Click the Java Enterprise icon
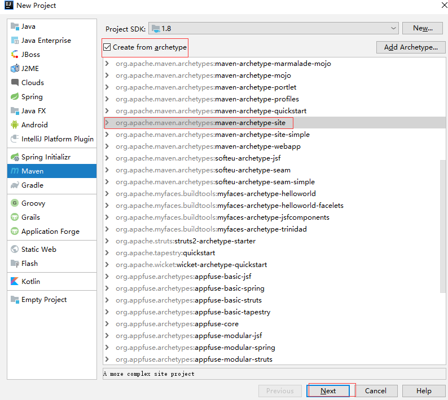The width and height of the screenshot is (448, 400). coord(15,40)
